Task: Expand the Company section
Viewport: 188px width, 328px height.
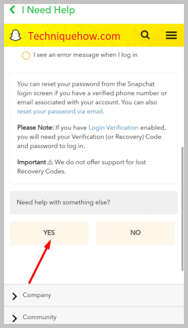Action: [x=94, y=295]
